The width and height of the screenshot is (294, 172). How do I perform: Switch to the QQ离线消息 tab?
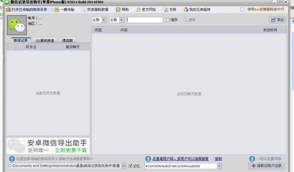(x=44, y=40)
